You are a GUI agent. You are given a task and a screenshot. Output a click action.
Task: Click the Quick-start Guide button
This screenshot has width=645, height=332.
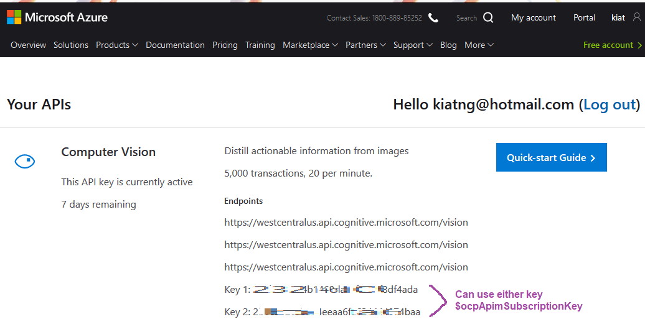551,158
